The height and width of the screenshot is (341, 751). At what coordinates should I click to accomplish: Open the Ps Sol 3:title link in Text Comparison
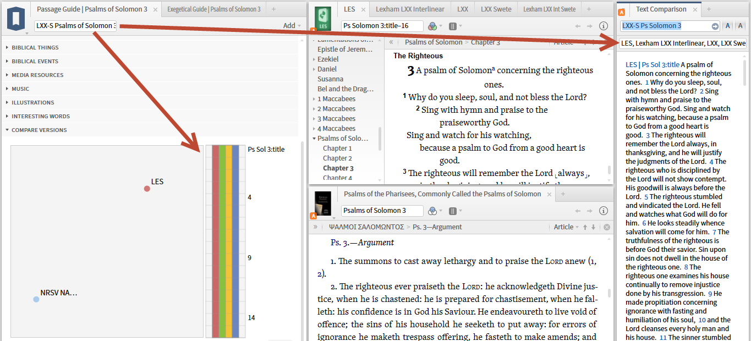661,65
